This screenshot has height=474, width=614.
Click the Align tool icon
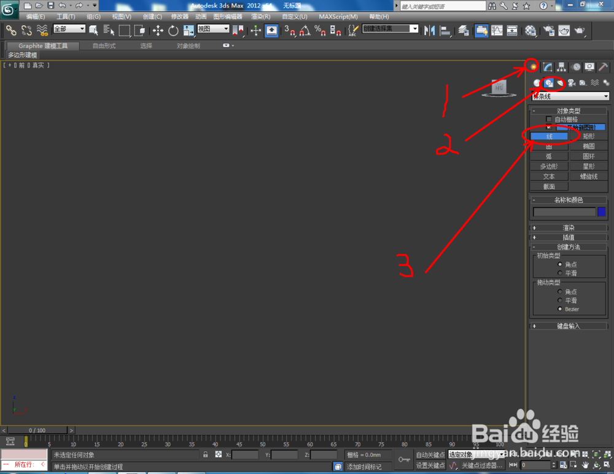tap(445, 30)
